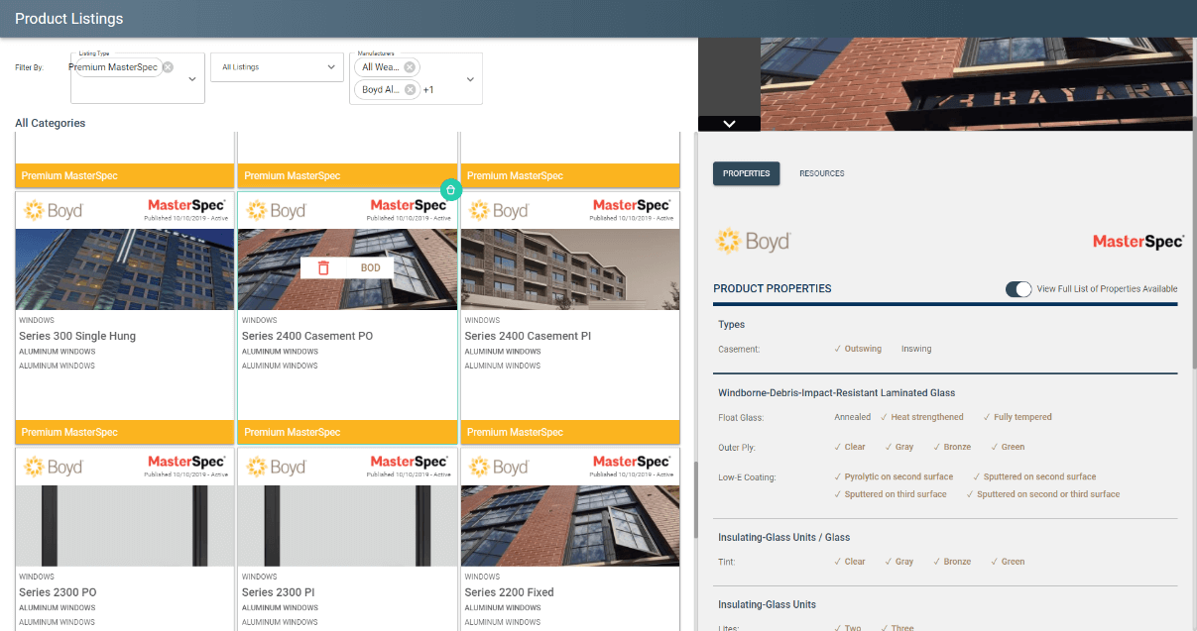Click the red trash icon on Series 2400 Casement PO
The height and width of the screenshot is (631, 1197).
(x=323, y=267)
